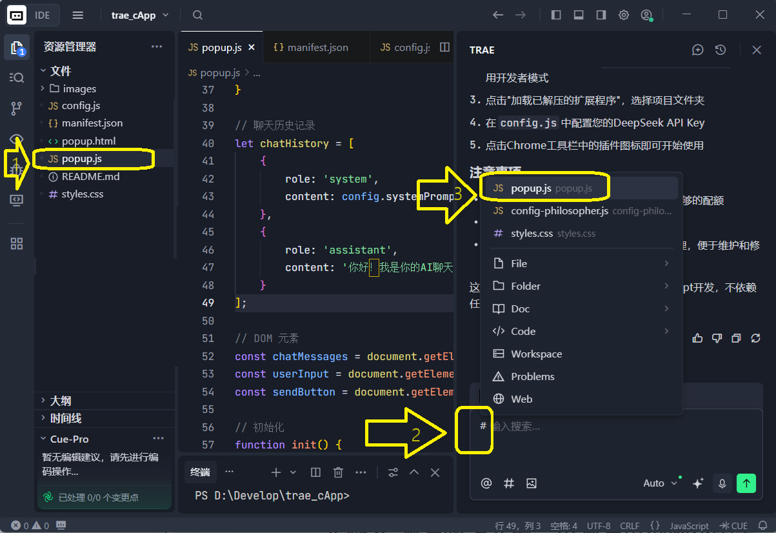The height and width of the screenshot is (533, 776).
Task: Open the Auto model selector dropdown
Action: 660,483
